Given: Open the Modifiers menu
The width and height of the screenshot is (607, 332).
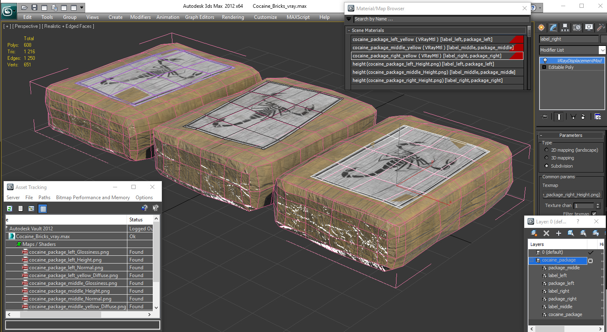Looking at the screenshot, I should coord(140,17).
